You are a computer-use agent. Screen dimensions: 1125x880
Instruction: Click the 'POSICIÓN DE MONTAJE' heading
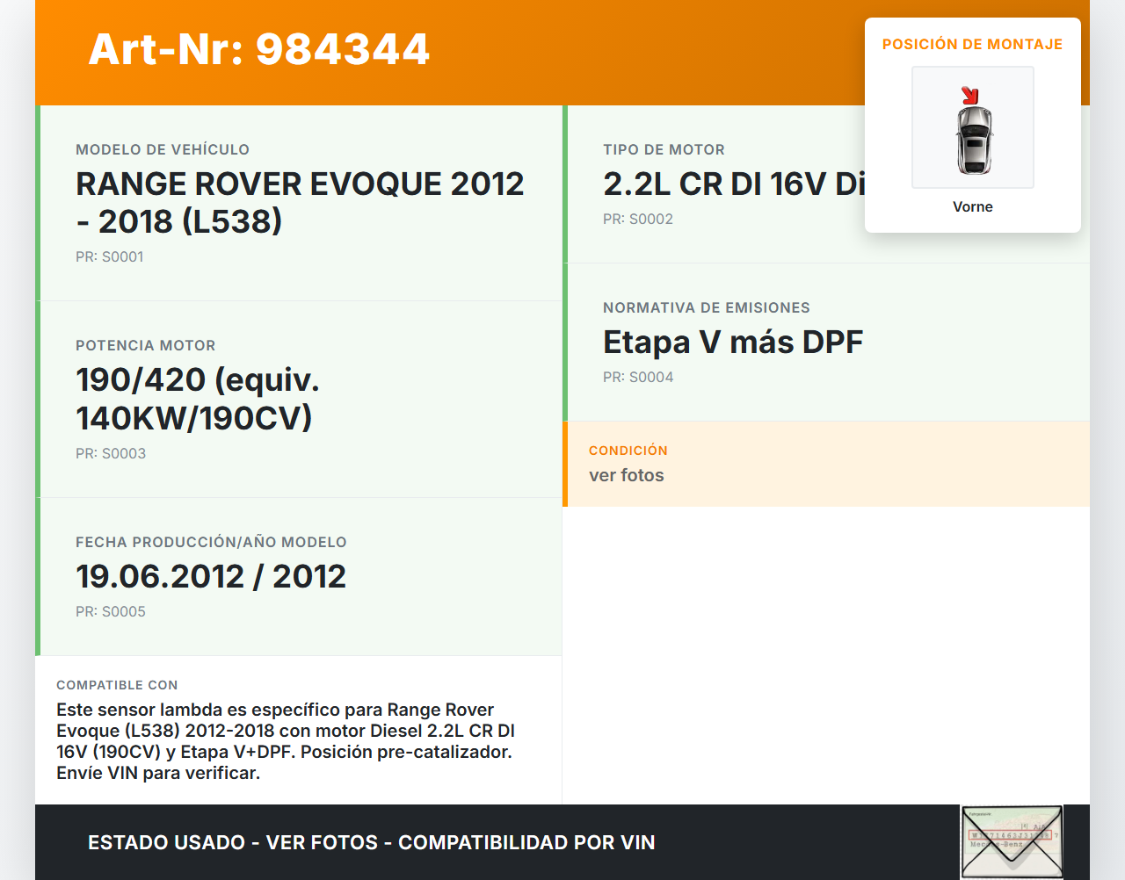[972, 44]
